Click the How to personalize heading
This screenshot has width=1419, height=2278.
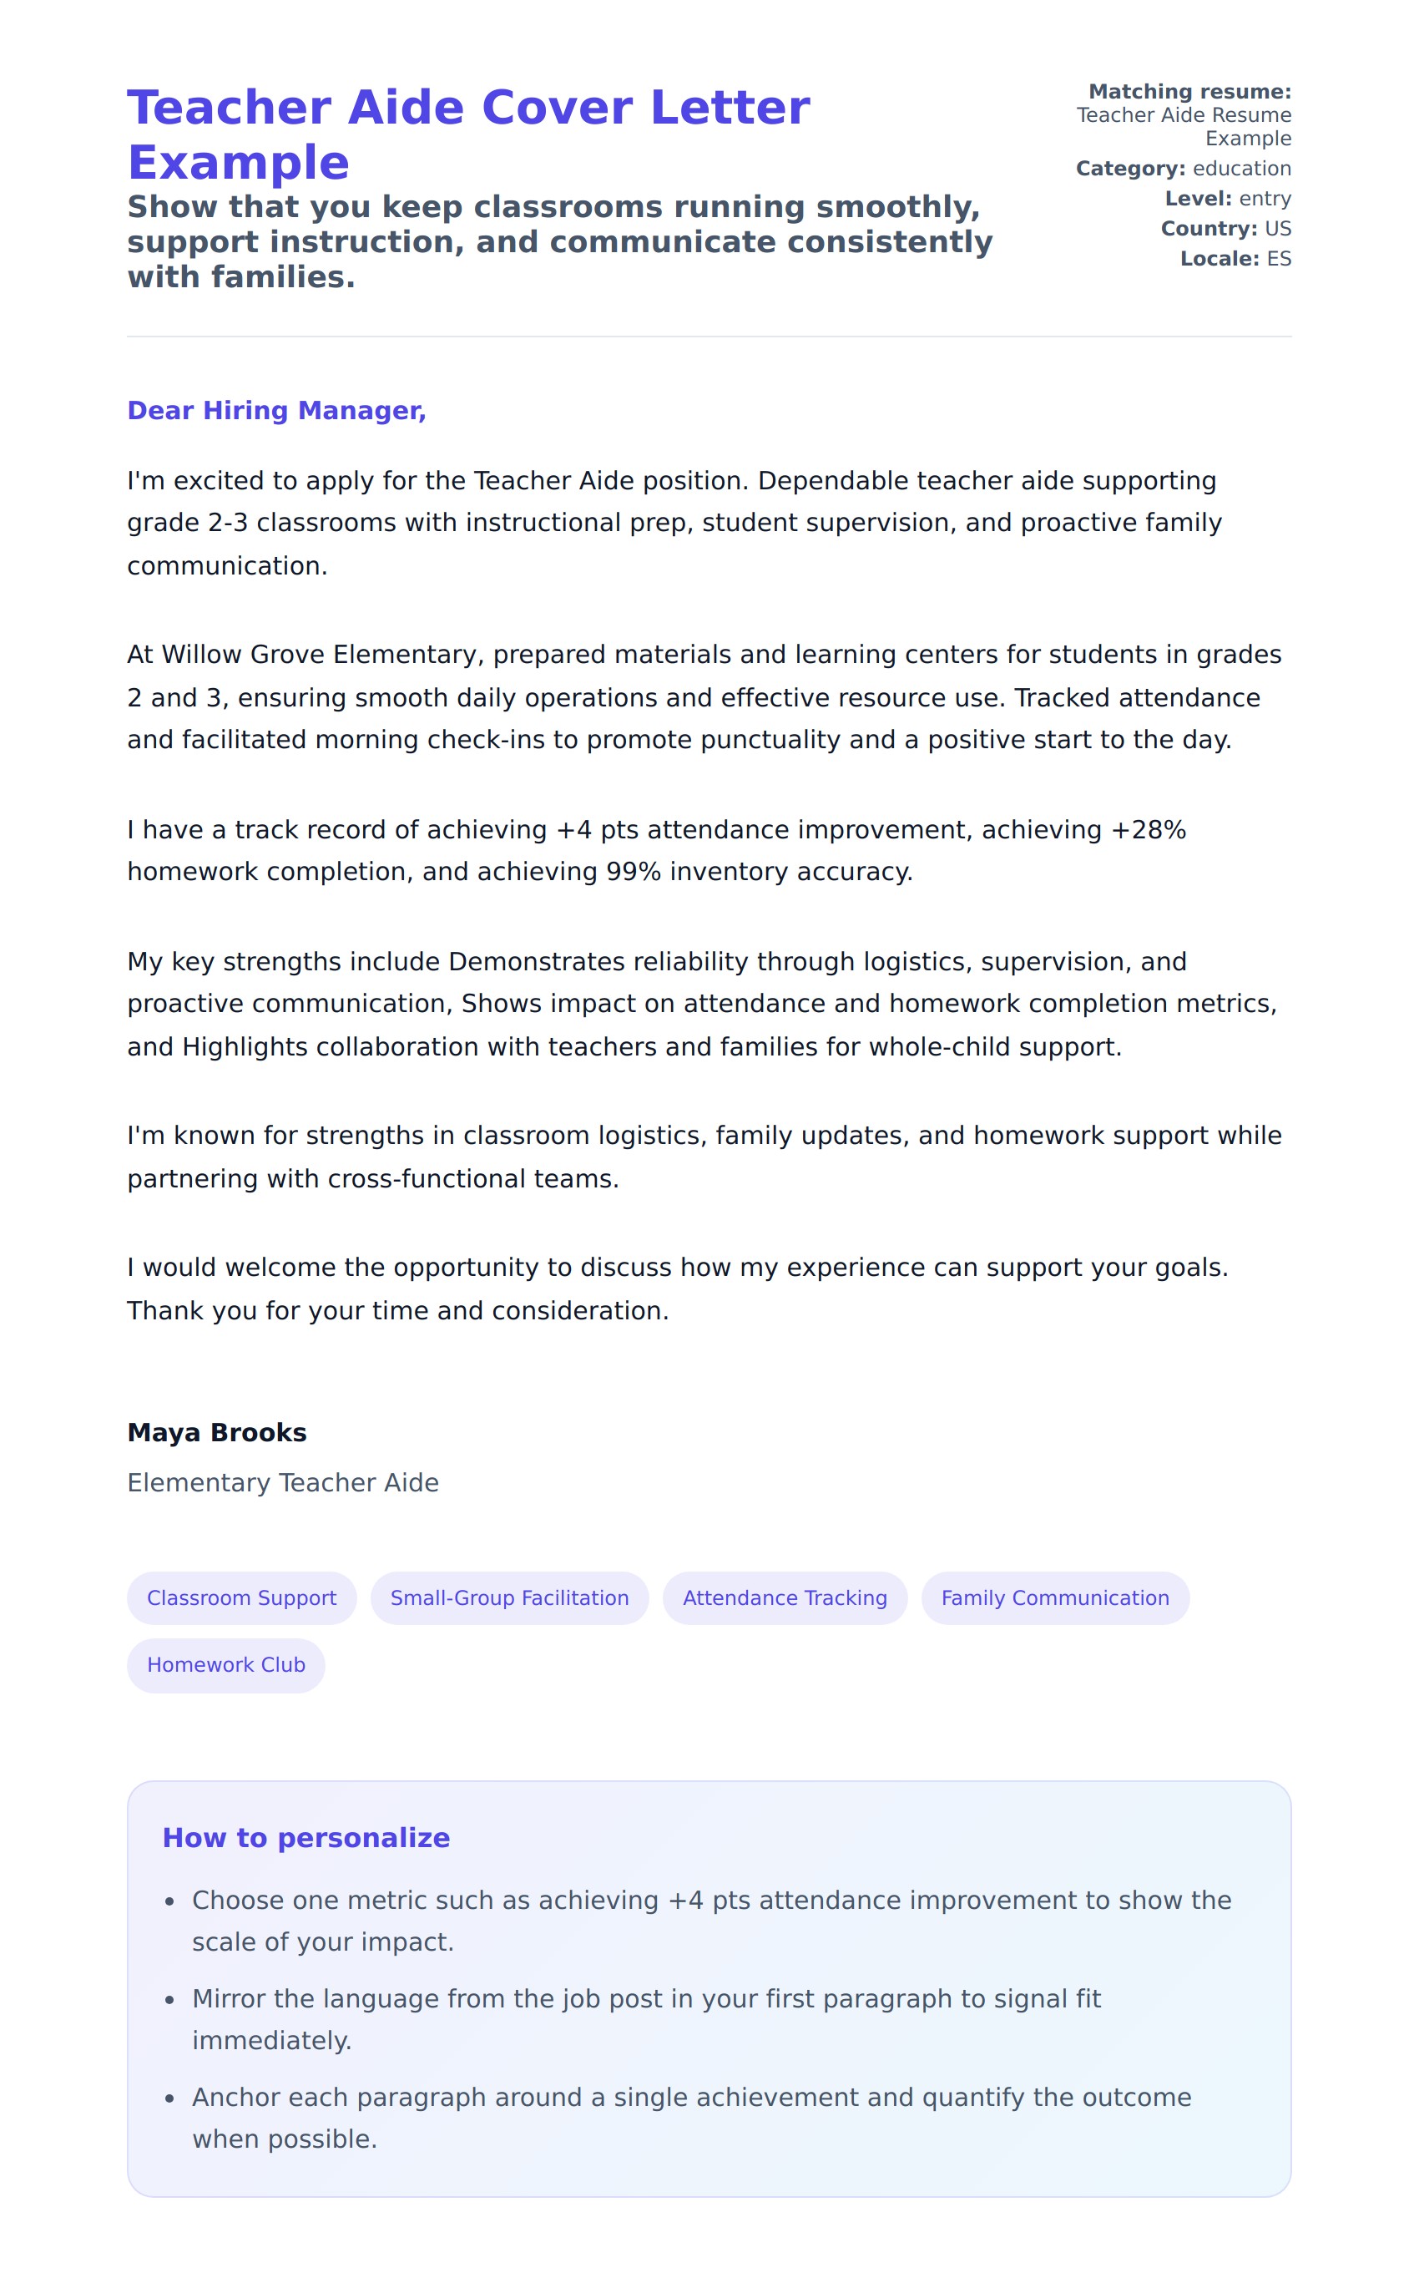point(306,1837)
